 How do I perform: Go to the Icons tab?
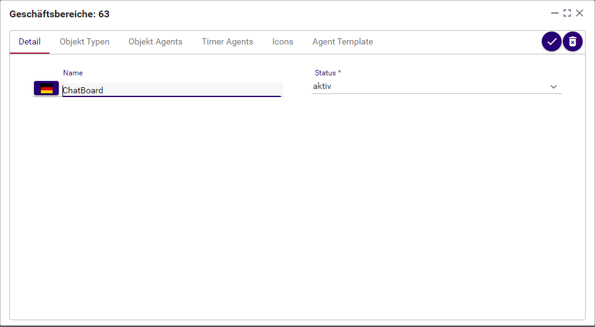coord(283,42)
